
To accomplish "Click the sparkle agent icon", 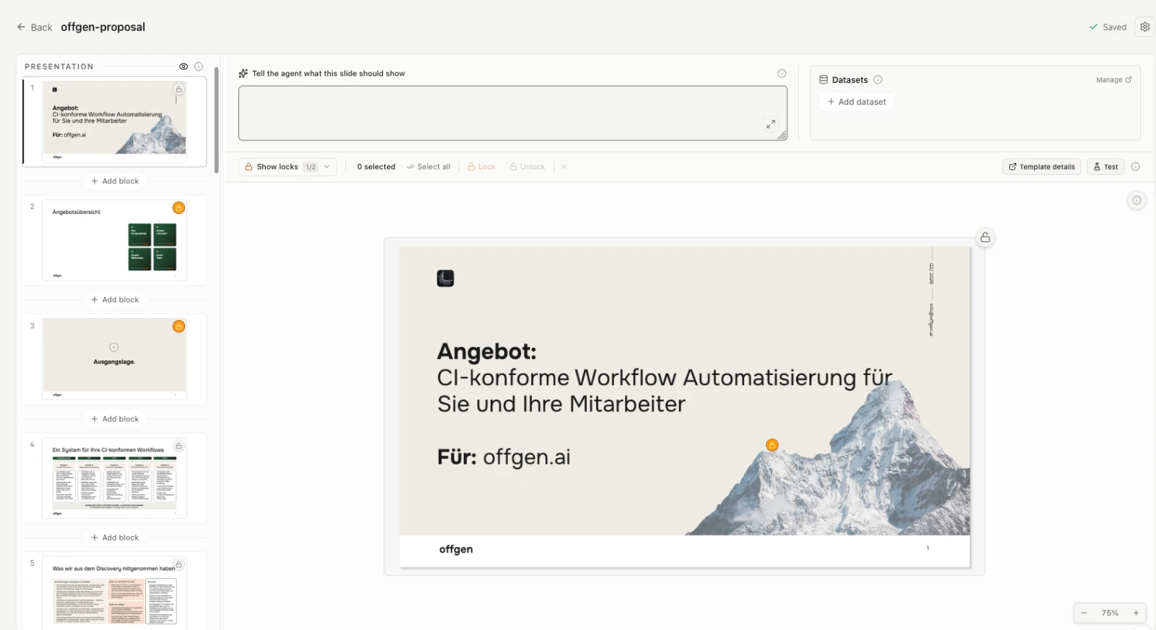I will pos(243,74).
